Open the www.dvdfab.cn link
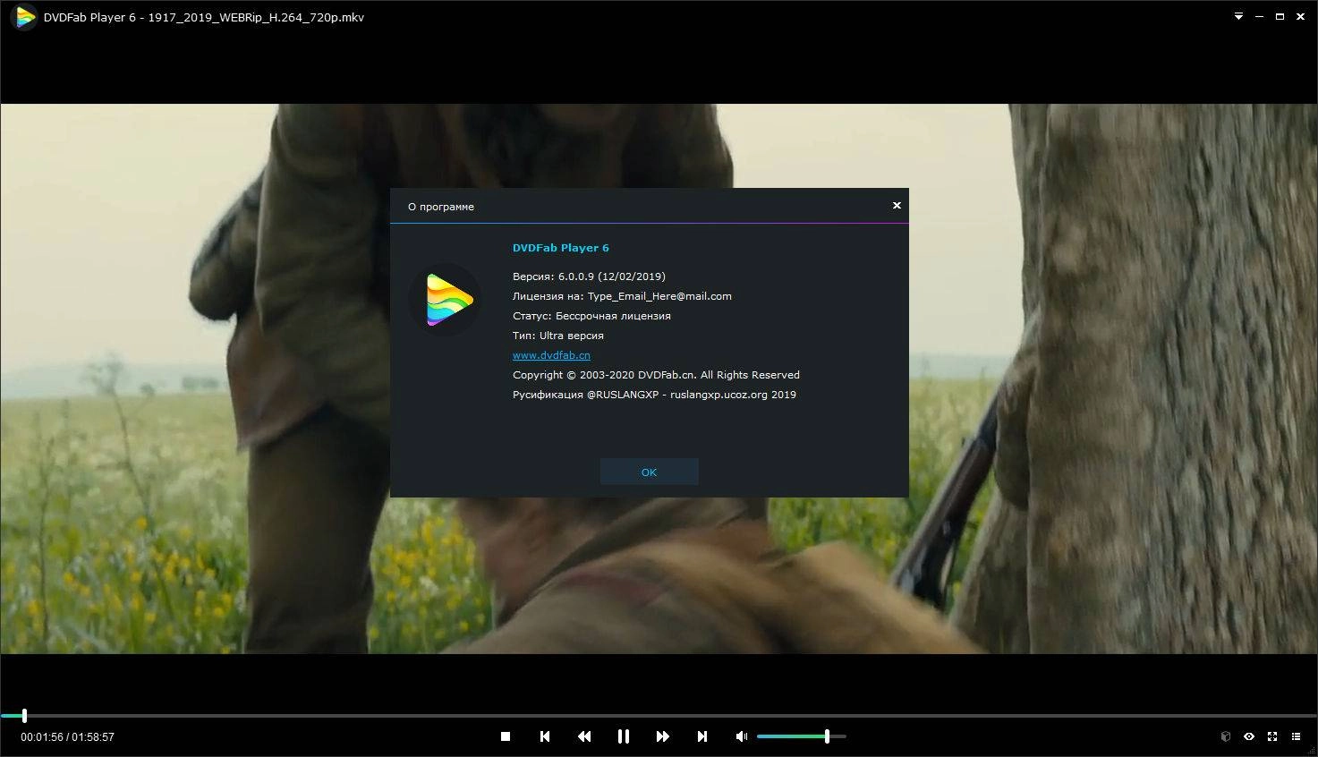 551,355
